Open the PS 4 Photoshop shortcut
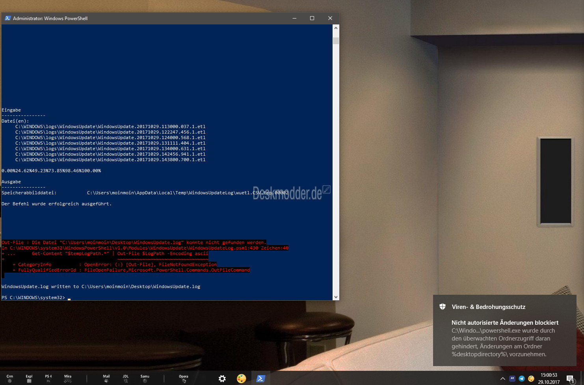Image resolution: width=584 pixels, height=385 pixels. coord(48,379)
